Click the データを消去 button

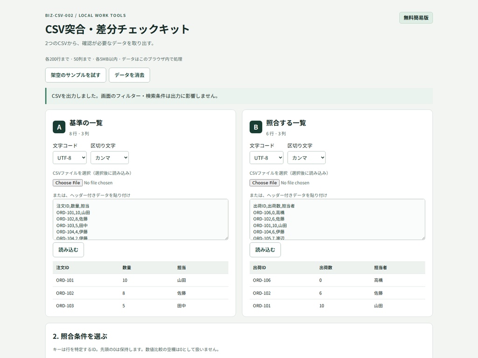[129, 75]
